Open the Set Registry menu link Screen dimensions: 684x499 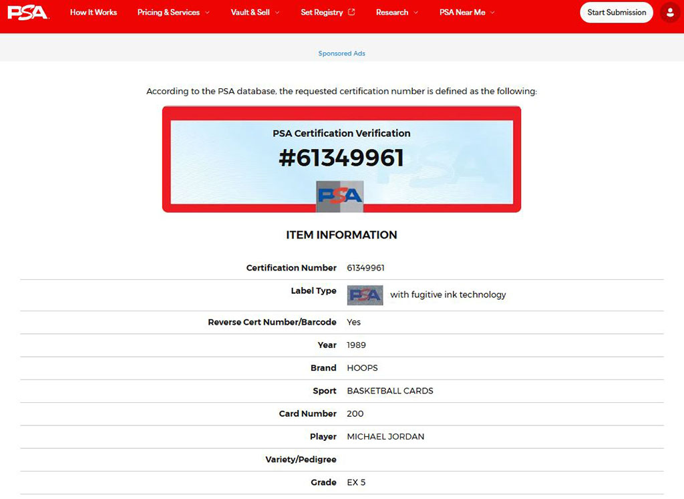tap(322, 12)
